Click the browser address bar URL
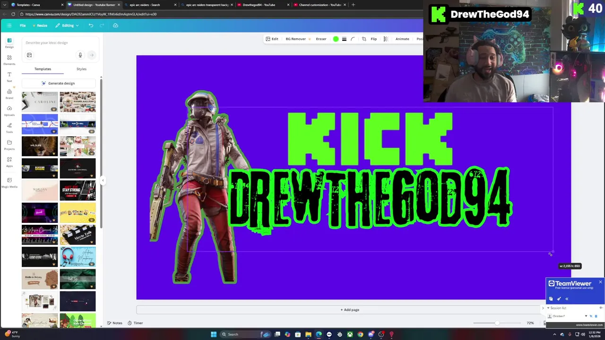The height and width of the screenshot is (340, 605). click(91, 14)
